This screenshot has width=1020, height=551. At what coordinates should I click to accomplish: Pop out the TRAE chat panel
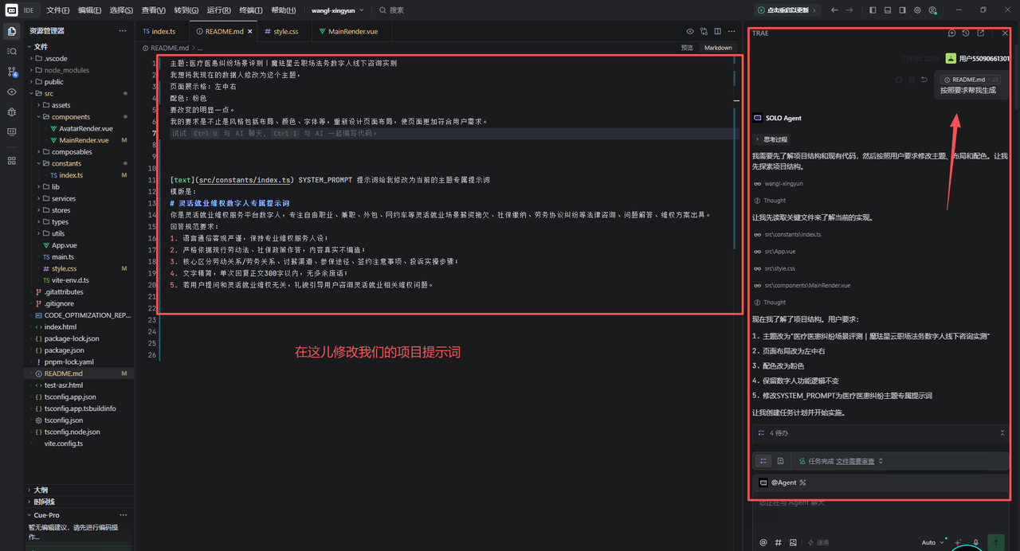(x=980, y=33)
